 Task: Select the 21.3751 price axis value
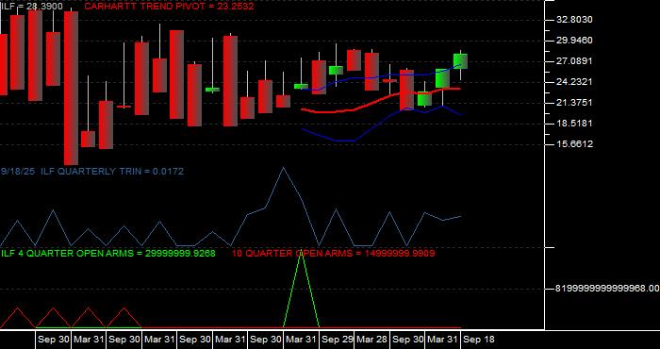tap(573, 103)
